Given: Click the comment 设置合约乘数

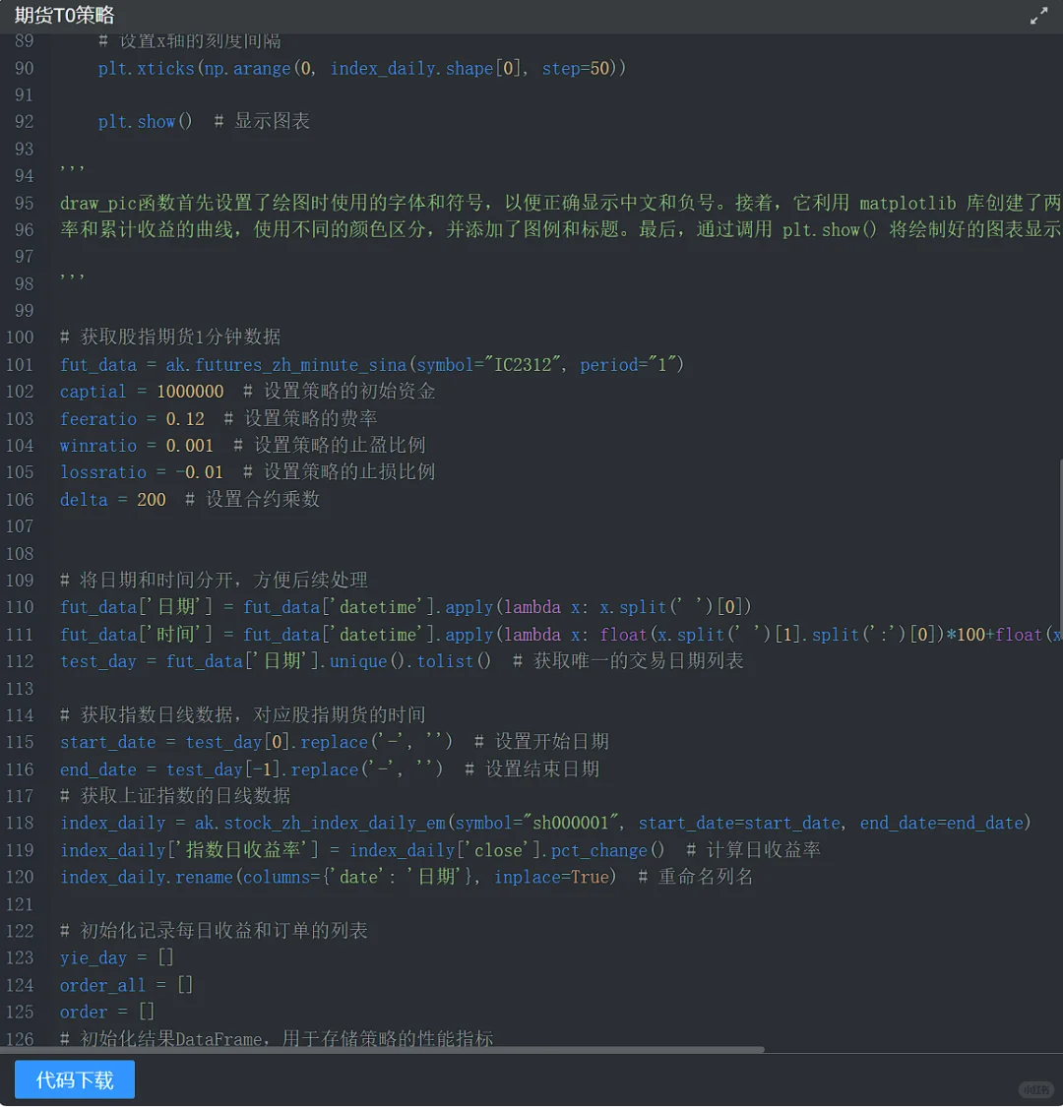Looking at the screenshot, I should coord(252,499).
